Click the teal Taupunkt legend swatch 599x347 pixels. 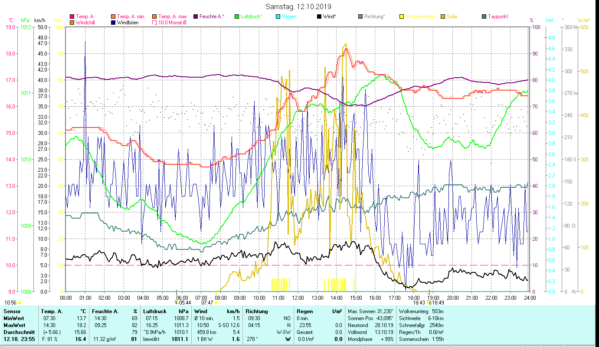[x=484, y=16]
